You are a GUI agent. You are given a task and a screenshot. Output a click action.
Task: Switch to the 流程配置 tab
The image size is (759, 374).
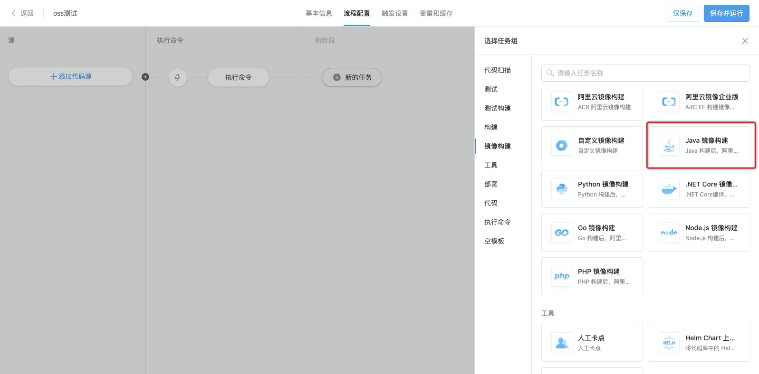[x=357, y=13]
